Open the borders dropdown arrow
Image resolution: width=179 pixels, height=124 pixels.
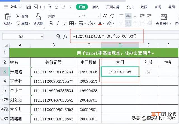tap(76, 24)
